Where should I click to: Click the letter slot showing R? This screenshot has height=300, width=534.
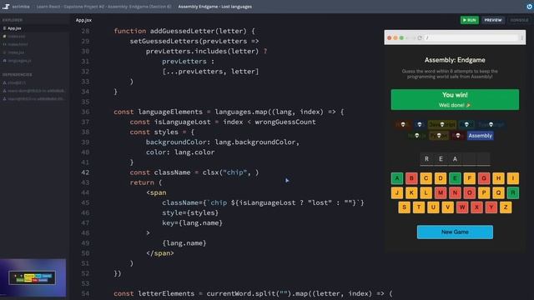coord(426,159)
